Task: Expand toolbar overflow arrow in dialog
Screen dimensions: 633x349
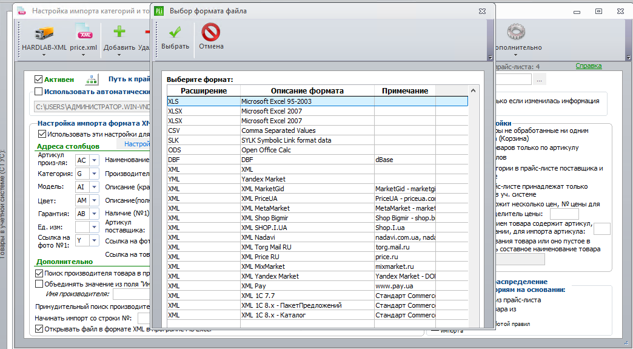Action: 491,58
